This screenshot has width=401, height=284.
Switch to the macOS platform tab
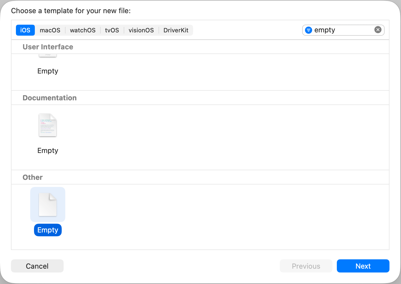tap(50, 30)
